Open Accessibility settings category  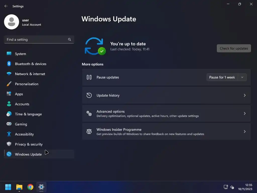[x=39, y=134]
